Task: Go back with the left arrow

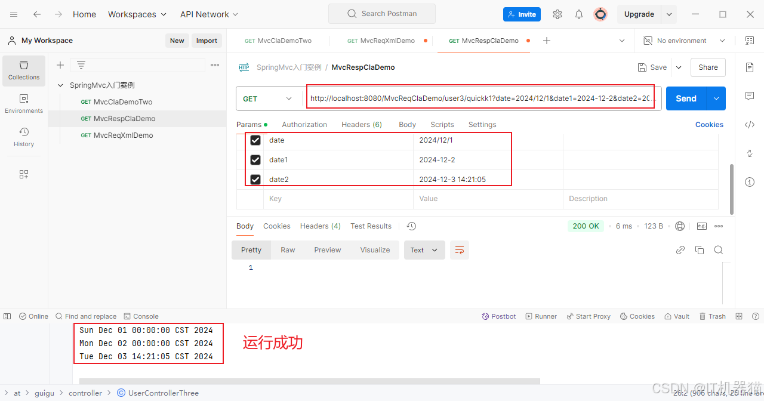Action: [x=37, y=14]
